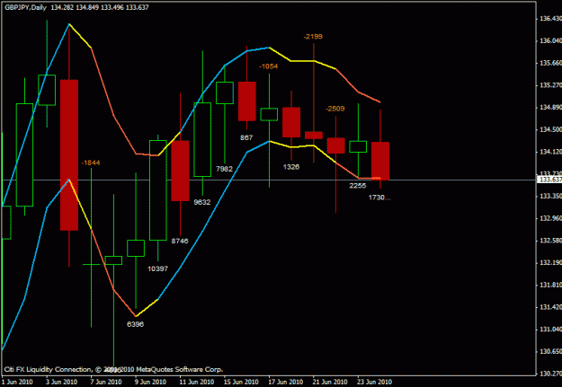Select the 2255 candle label
The height and width of the screenshot is (387, 562).
click(358, 186)
